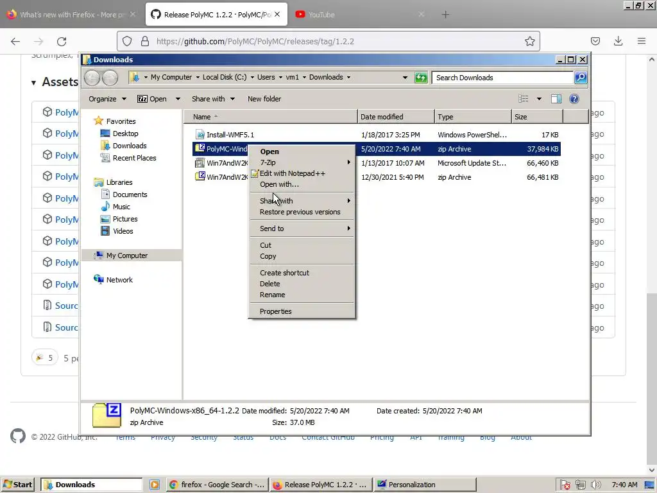Open the Send to submenu
Image resolution: width=657 pixels, height=493 pixels.
pyautogui.click(x=302, y=229)
